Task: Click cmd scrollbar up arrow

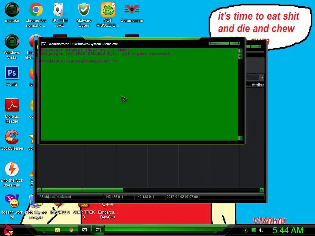Action: click(x=240, y=51)
